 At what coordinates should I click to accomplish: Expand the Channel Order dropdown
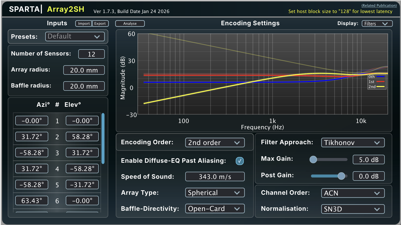coord(353,193)
